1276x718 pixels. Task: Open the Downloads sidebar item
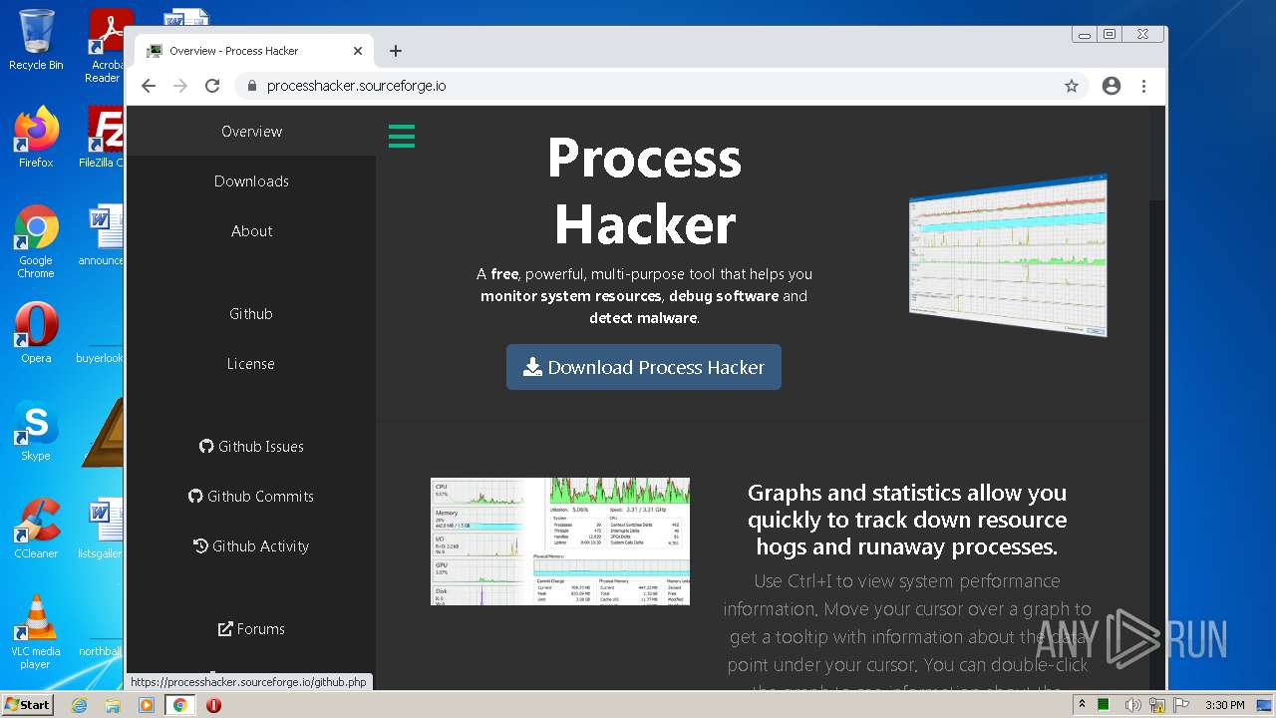(251, 181)
